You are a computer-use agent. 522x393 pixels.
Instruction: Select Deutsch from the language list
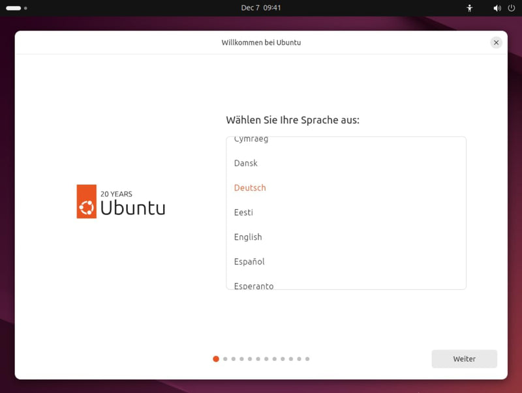tap(250, 188)
